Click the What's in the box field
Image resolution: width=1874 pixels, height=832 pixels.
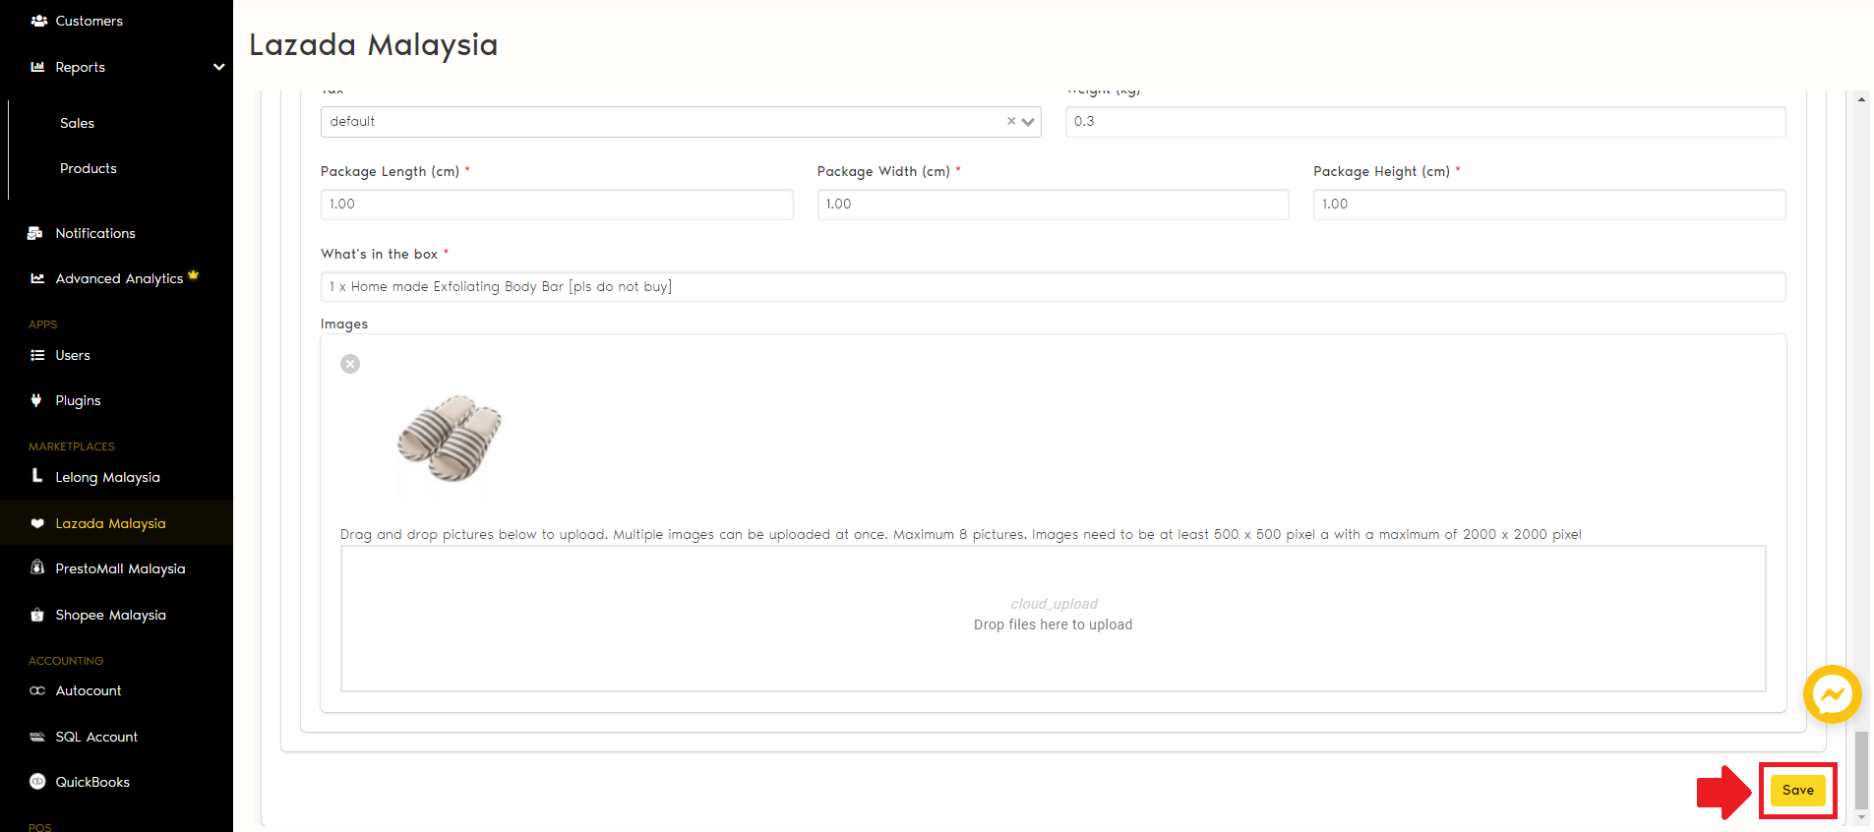click(1053, 287)
